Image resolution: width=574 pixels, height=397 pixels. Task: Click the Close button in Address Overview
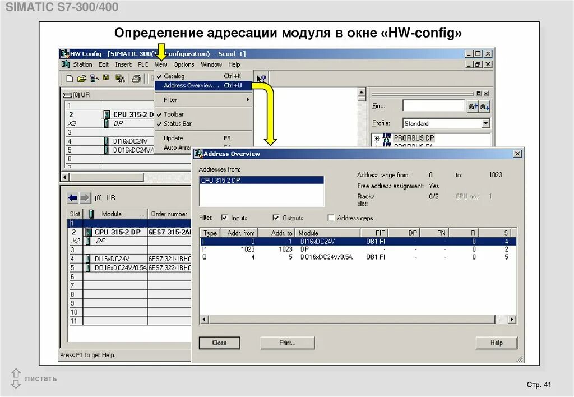[219, 343]
